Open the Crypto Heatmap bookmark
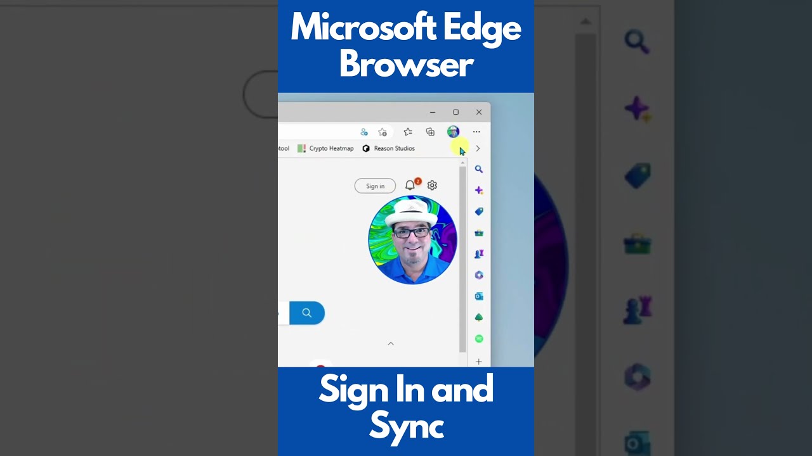The height and width of the screenshot is (456, 812). click(325, 148)
